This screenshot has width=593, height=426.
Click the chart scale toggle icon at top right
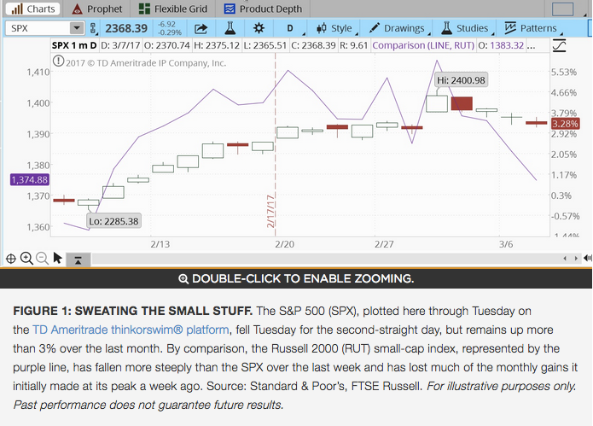click(560, 45)
